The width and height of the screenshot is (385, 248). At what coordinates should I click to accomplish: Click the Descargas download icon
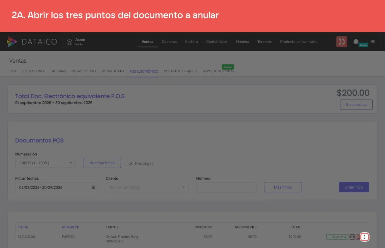coord(131,163)
